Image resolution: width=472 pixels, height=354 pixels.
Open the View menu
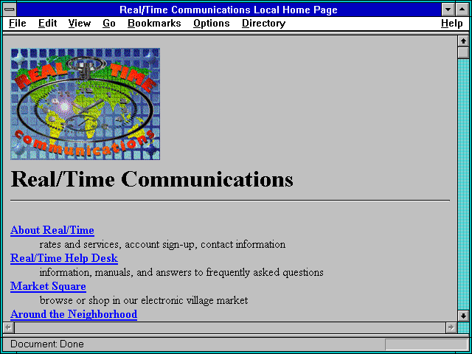click(x=80, y=23)
